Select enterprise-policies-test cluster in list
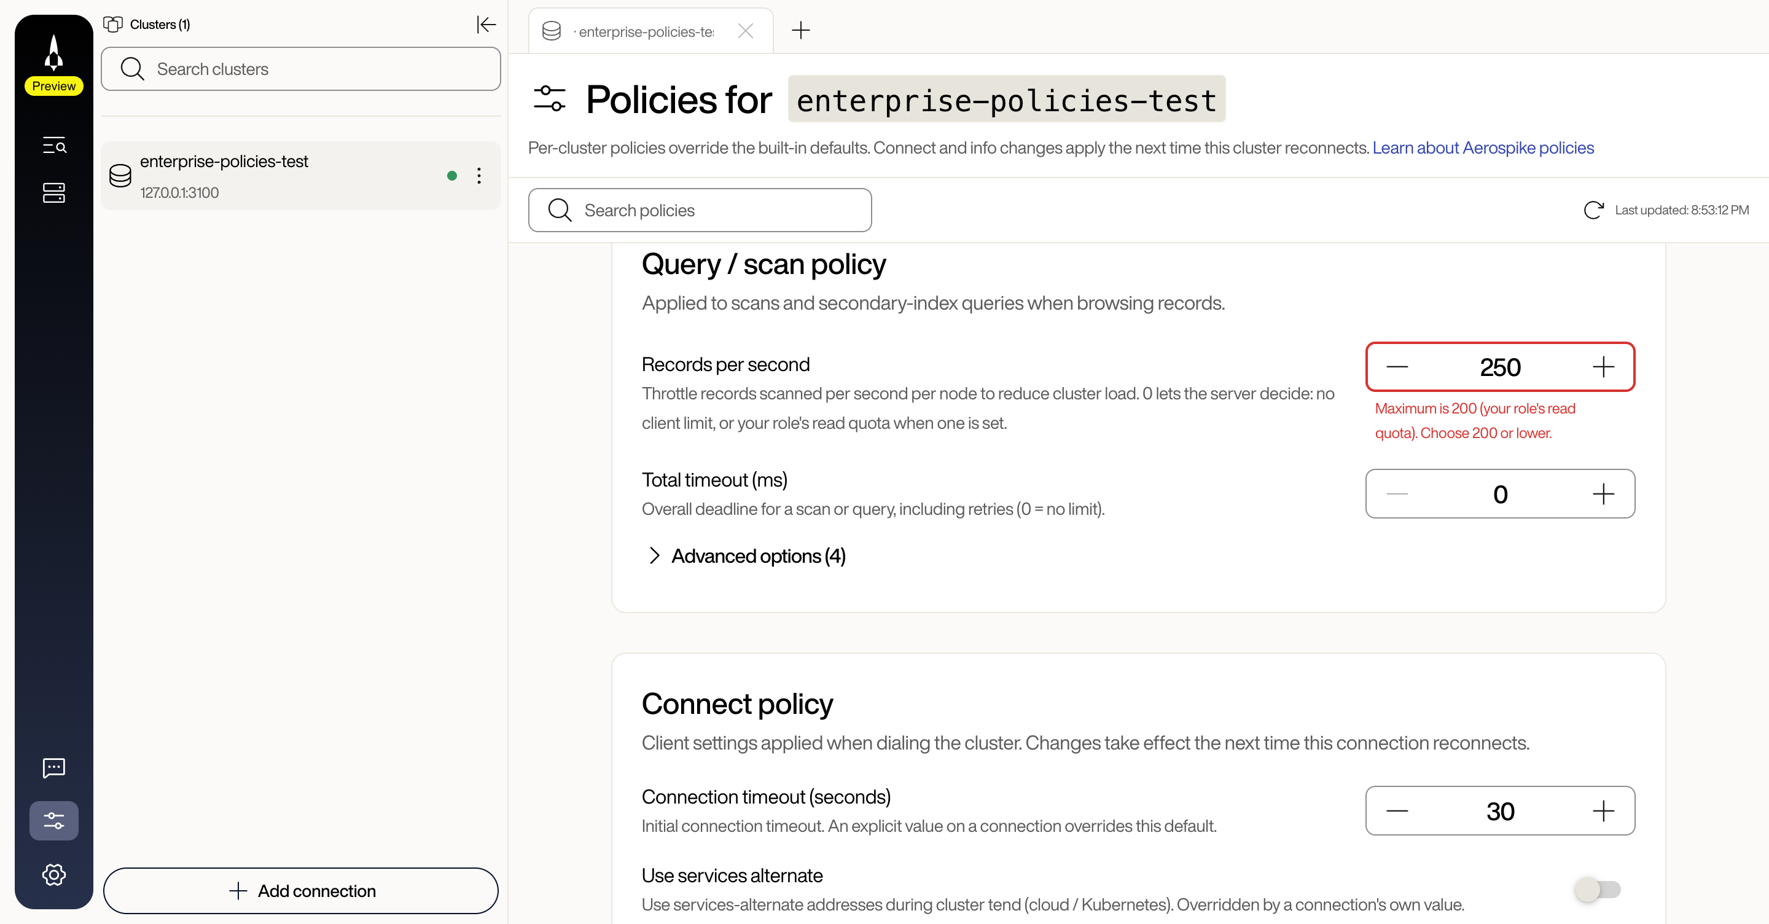This screenshot has width=1769, height=924. point(301,176)
